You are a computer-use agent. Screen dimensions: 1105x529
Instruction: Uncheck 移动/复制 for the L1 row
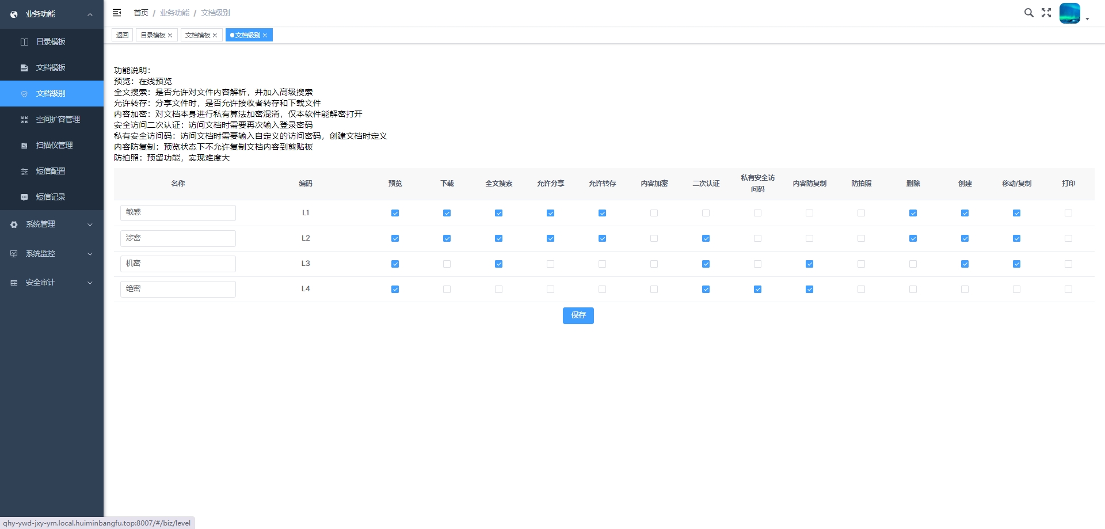tap(1016, 213)
